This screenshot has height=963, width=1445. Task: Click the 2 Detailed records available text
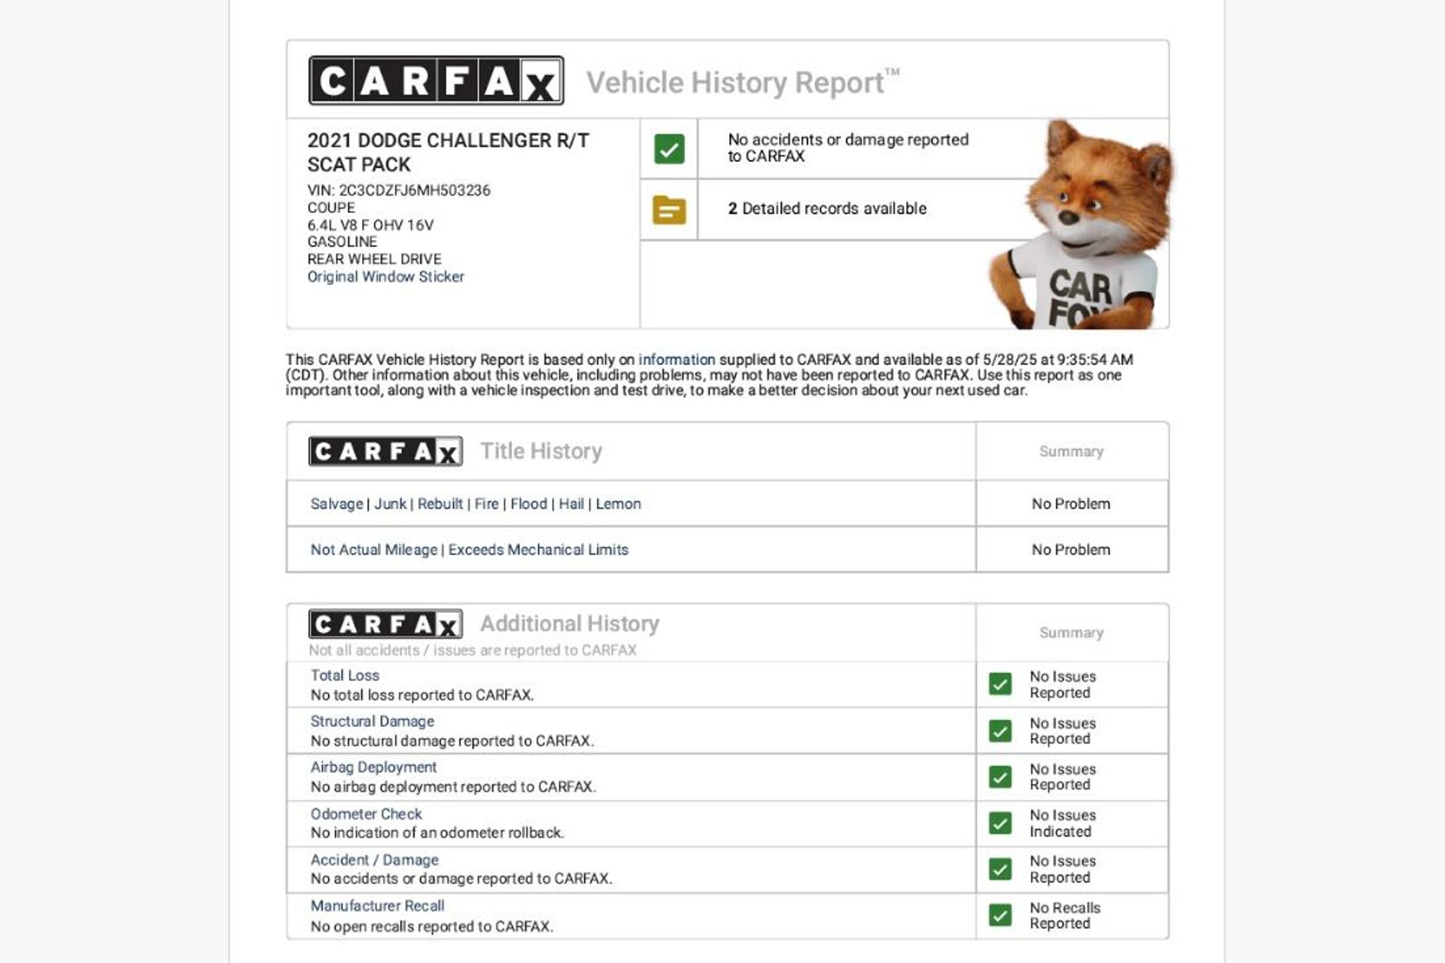(x=826, y=209)
